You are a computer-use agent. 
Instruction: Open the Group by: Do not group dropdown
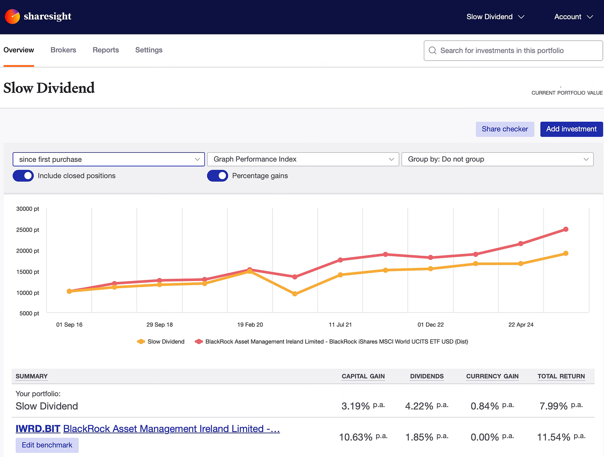(x=497, y=159)
